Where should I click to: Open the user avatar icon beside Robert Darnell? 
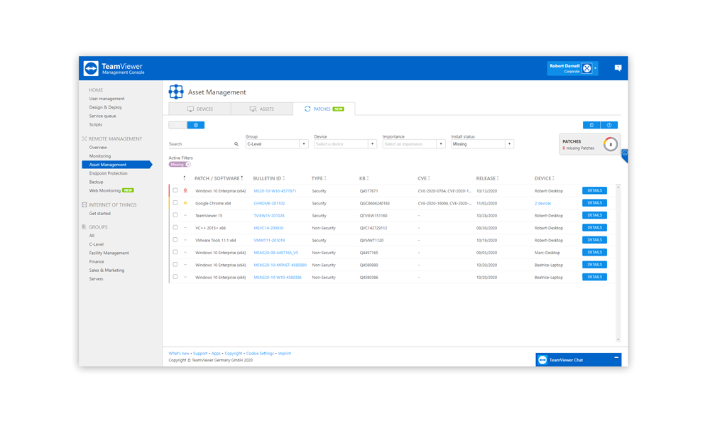587,68
